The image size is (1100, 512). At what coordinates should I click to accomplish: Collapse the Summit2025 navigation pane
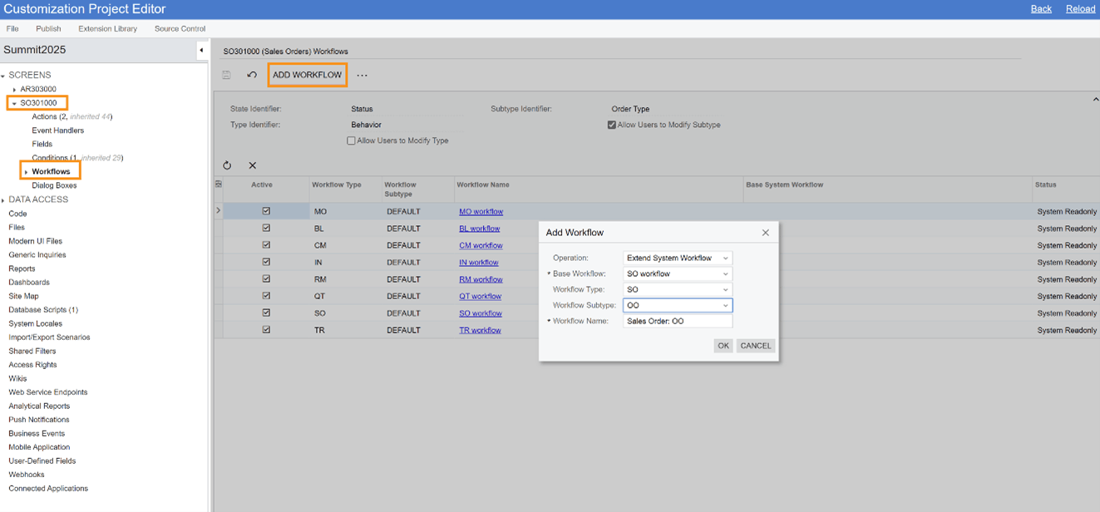coord(201,51)
